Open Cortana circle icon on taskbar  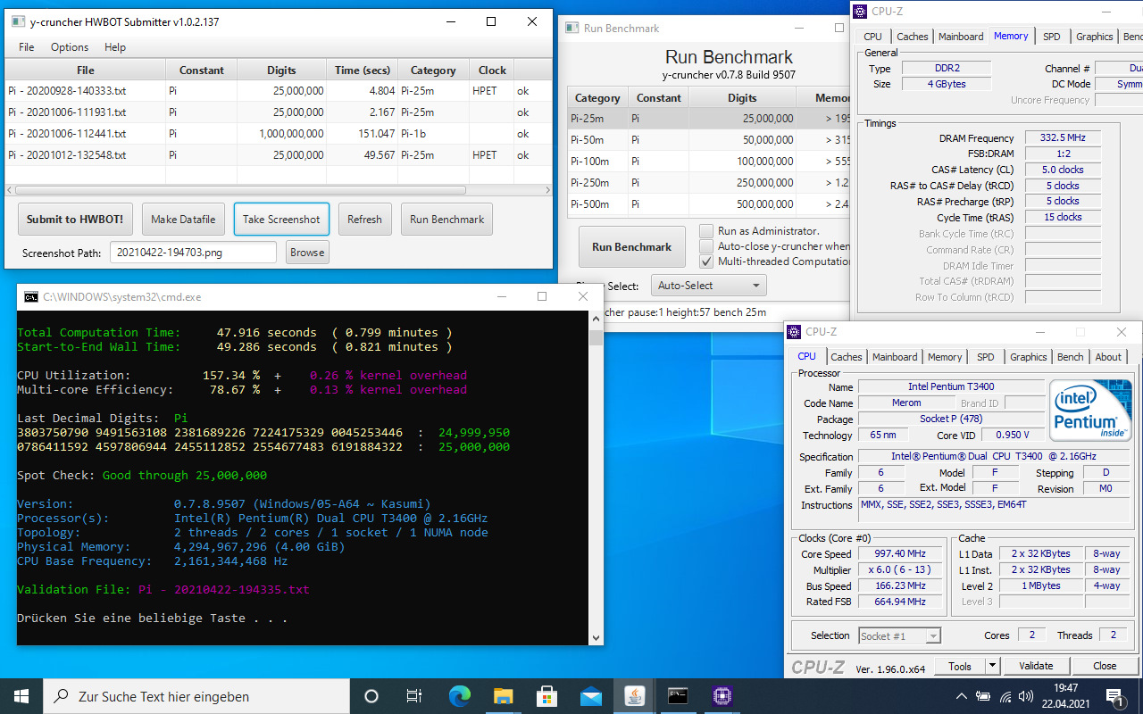point(371,696)
